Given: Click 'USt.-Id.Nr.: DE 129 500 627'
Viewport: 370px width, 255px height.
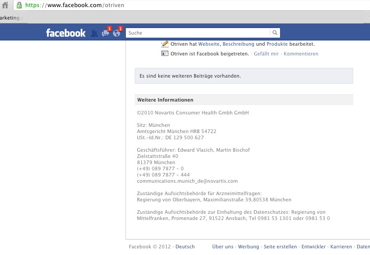Looking at the screenshot, I should point(170,137).
